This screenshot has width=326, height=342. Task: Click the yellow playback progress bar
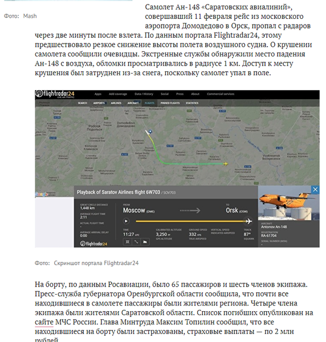[x=190, y=221]
